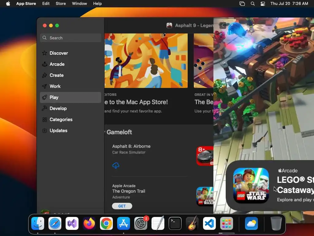Open the Edit menu
This screenshot has height=236, width=314.
coord(46,4)
